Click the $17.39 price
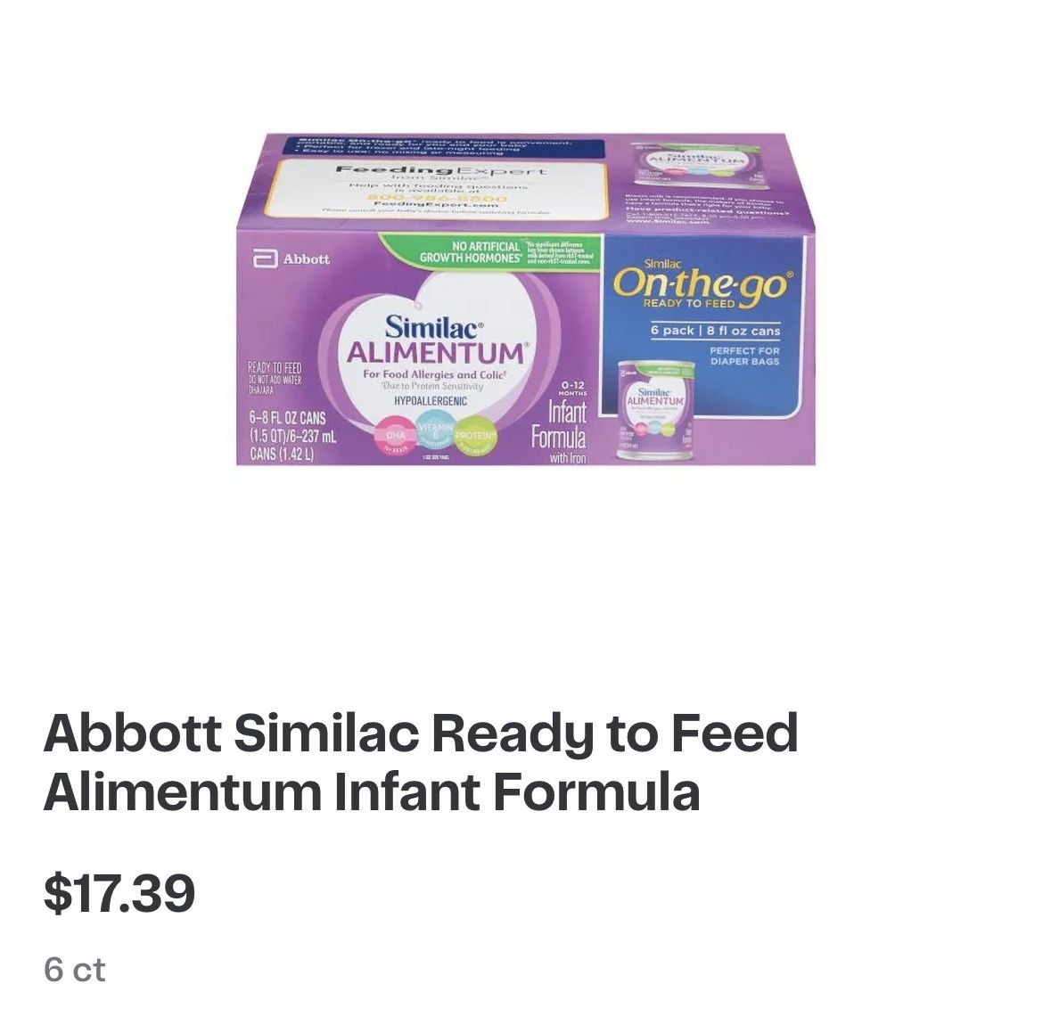Viewport: 1051px width, 1033px height. click(x=119, y=894)
